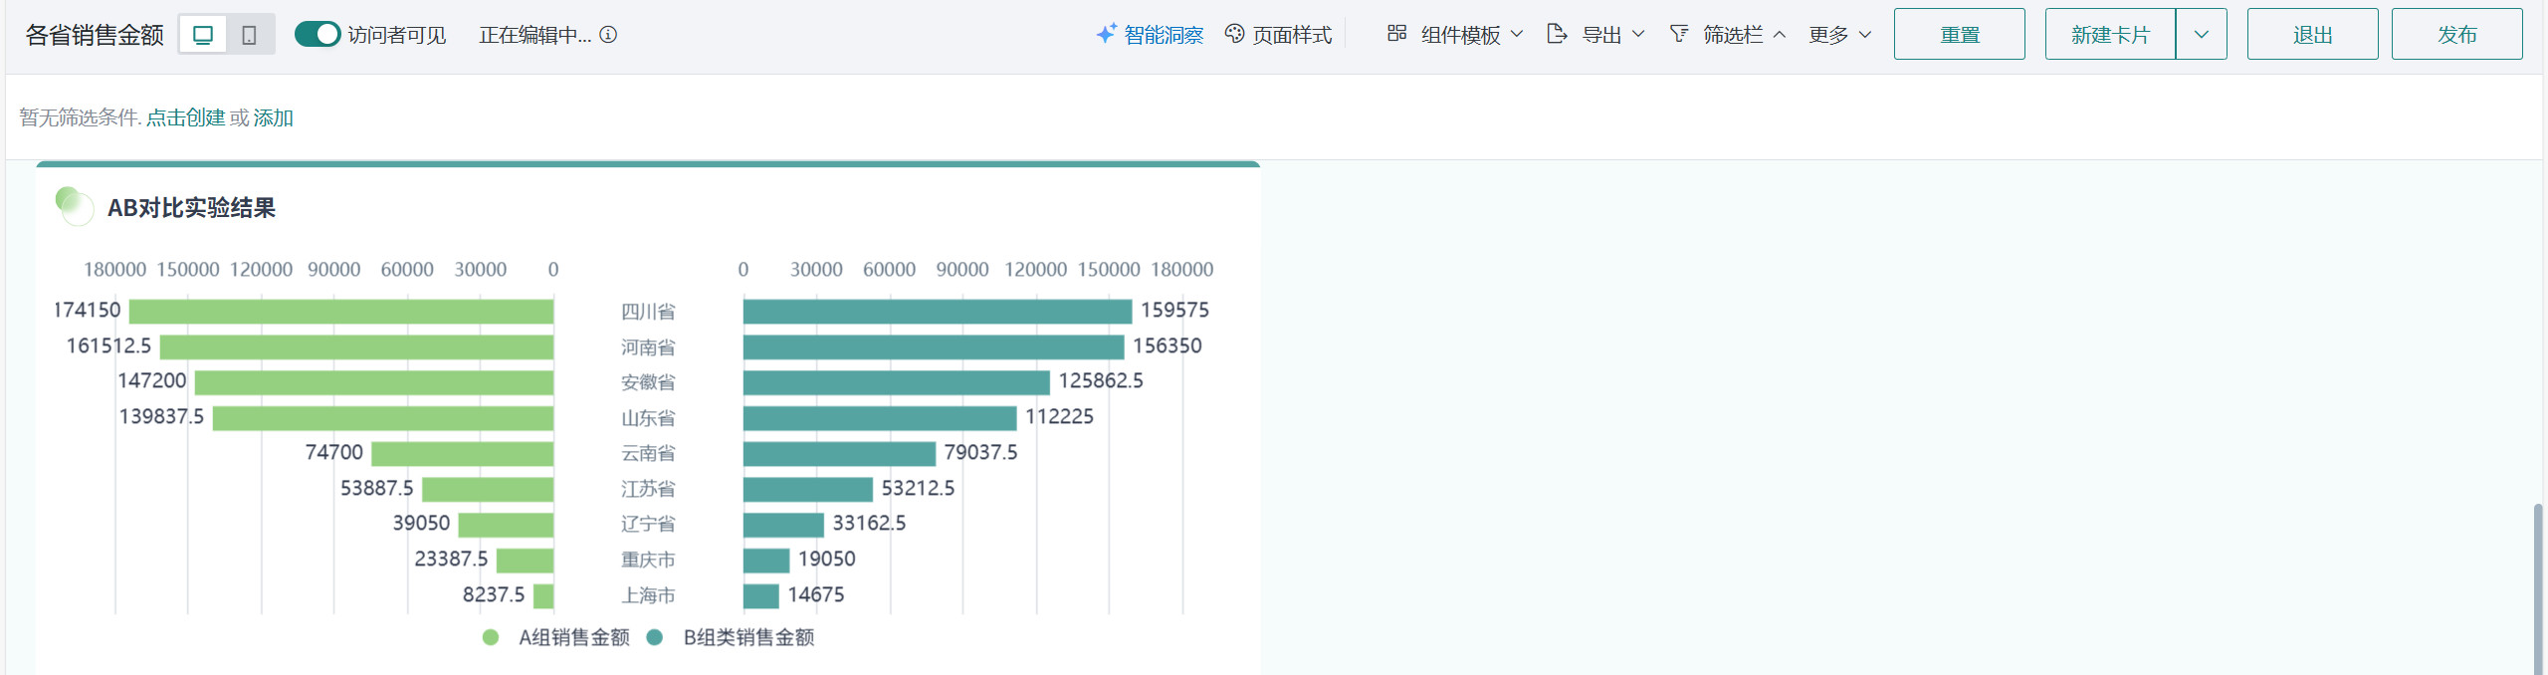The image size is (2548, 675).
Task: Toggle the 访问者可见 switch
Action: [318, 35]
